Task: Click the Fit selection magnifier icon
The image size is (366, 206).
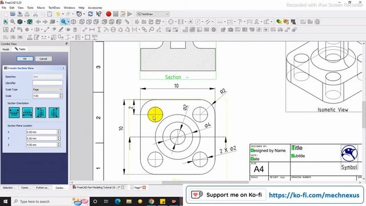Action: 13,22
